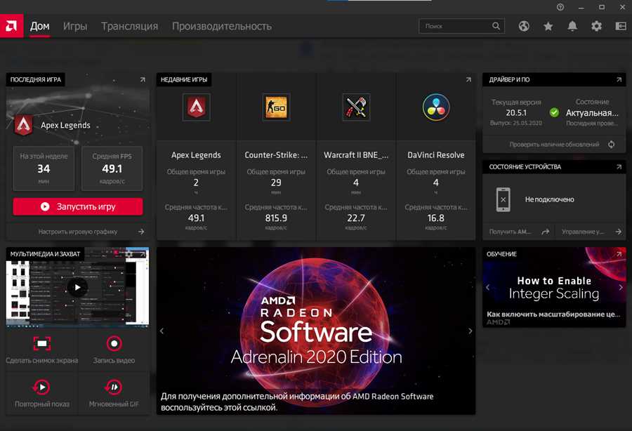The image size is (632, 431).
Task: Click the disconnected phone icon
Action: tap(503, 199)
